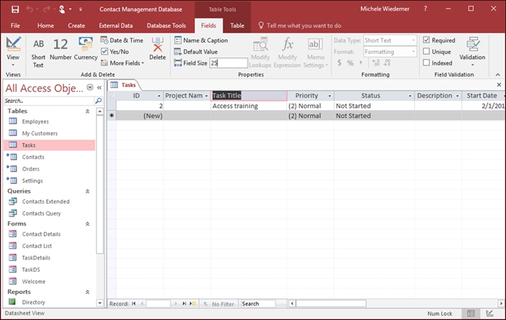This screenshot has height=320, width=506.
Task: Open the More Fields dropdown
Action: pyautogui.click(x=122, y=63)
